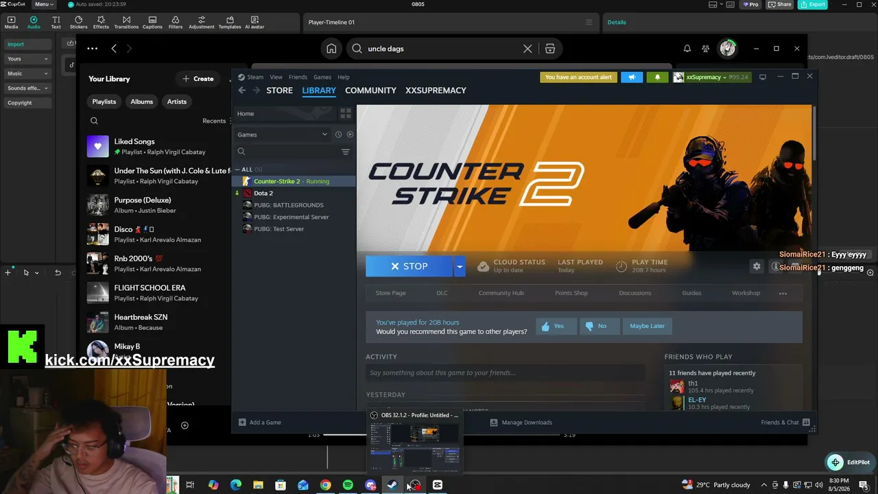Open Spotify three-dots menu

[92, 49]
